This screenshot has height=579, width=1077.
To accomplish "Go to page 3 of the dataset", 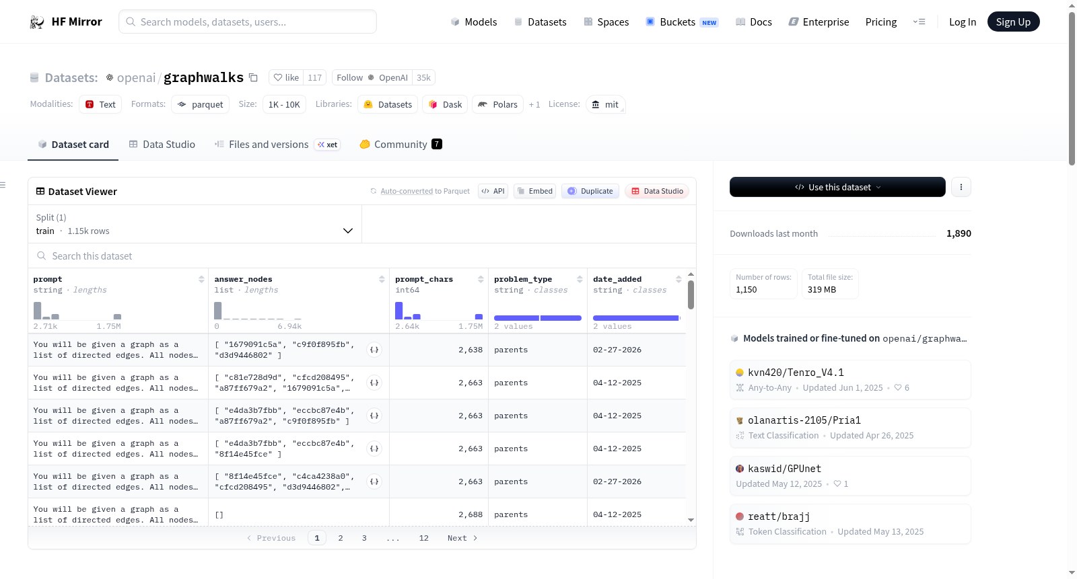I will click(364, 538).
